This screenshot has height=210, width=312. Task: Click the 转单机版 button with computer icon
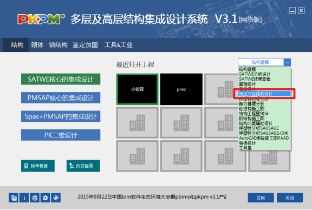(38, 166)
